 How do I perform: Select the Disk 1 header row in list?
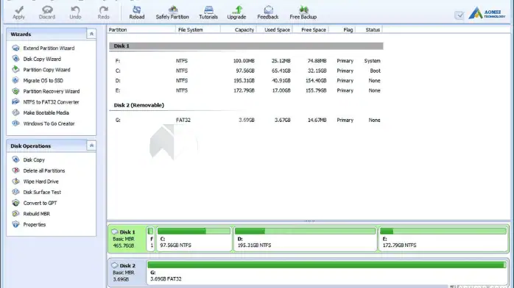coord(246,46)
